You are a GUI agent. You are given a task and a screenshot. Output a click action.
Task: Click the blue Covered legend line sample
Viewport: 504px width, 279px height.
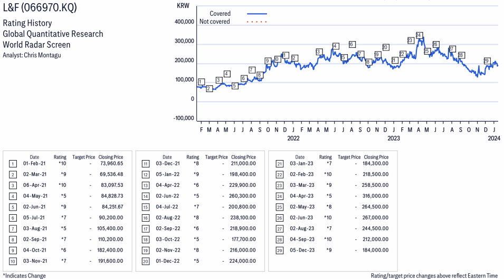[x=257, y=14]
